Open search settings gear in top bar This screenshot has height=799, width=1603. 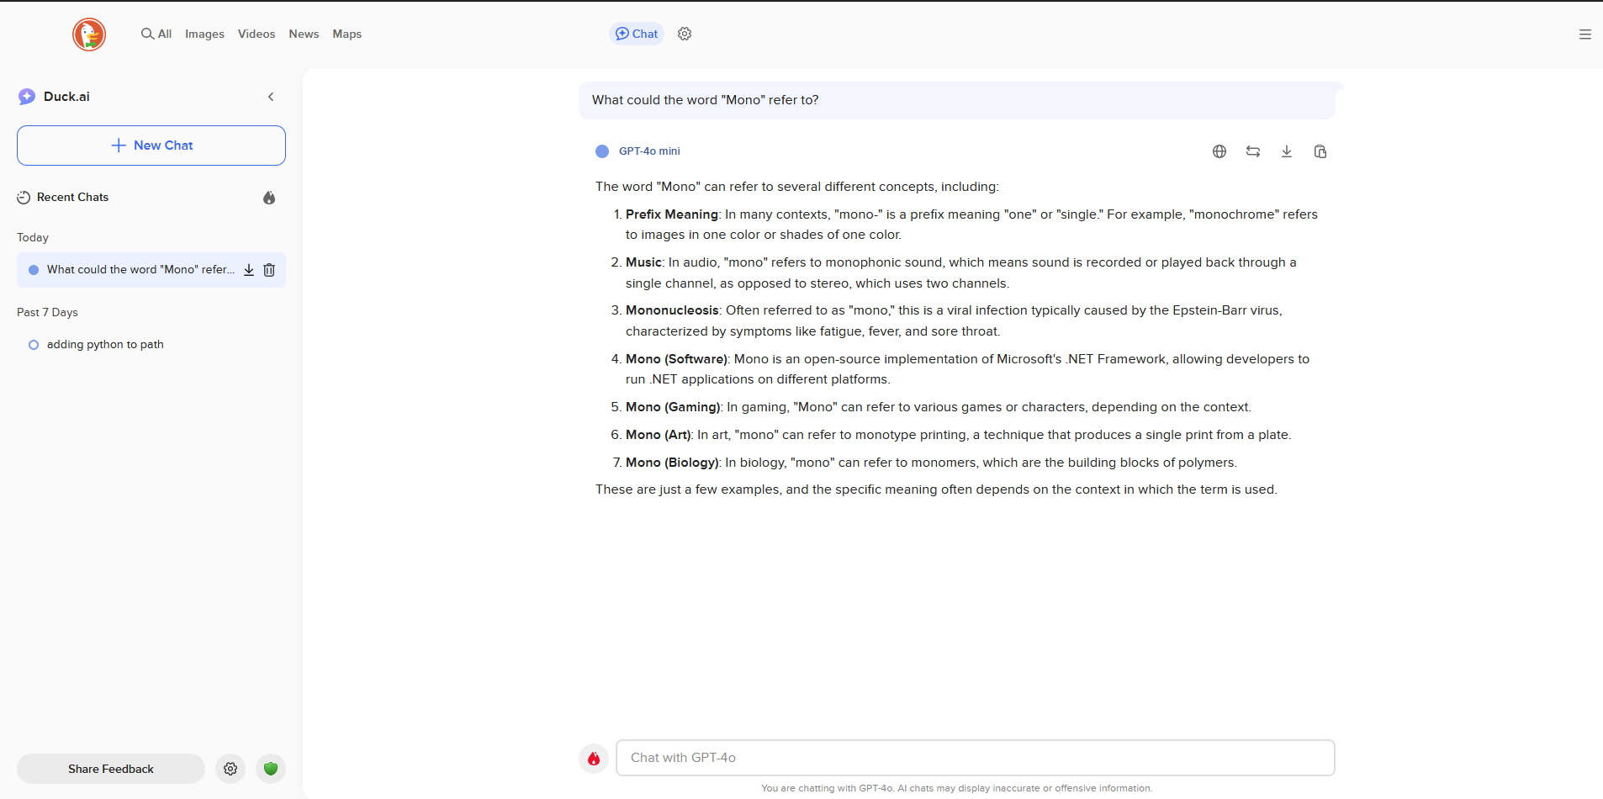click(x=685, y=34)
